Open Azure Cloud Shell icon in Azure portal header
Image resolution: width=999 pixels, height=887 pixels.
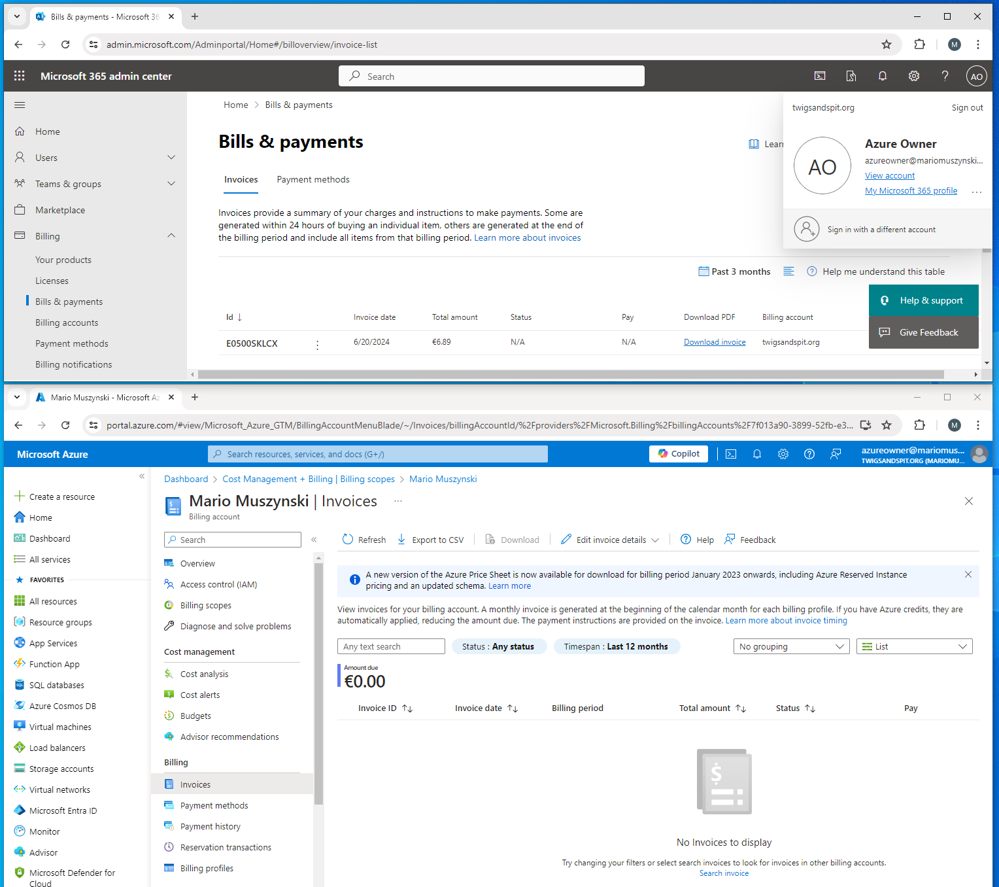pyautogui.click(x=731, y=454)
